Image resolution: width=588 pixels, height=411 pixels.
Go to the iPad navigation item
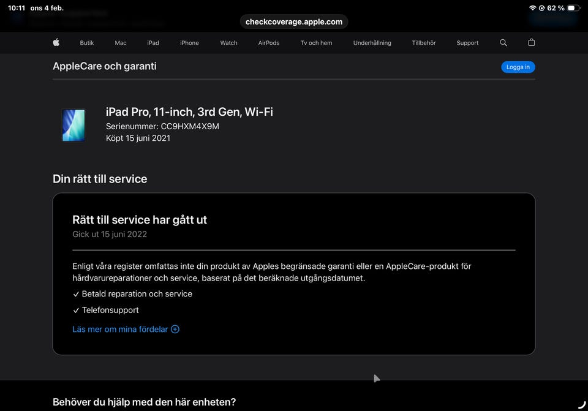[x=153, y=43]
